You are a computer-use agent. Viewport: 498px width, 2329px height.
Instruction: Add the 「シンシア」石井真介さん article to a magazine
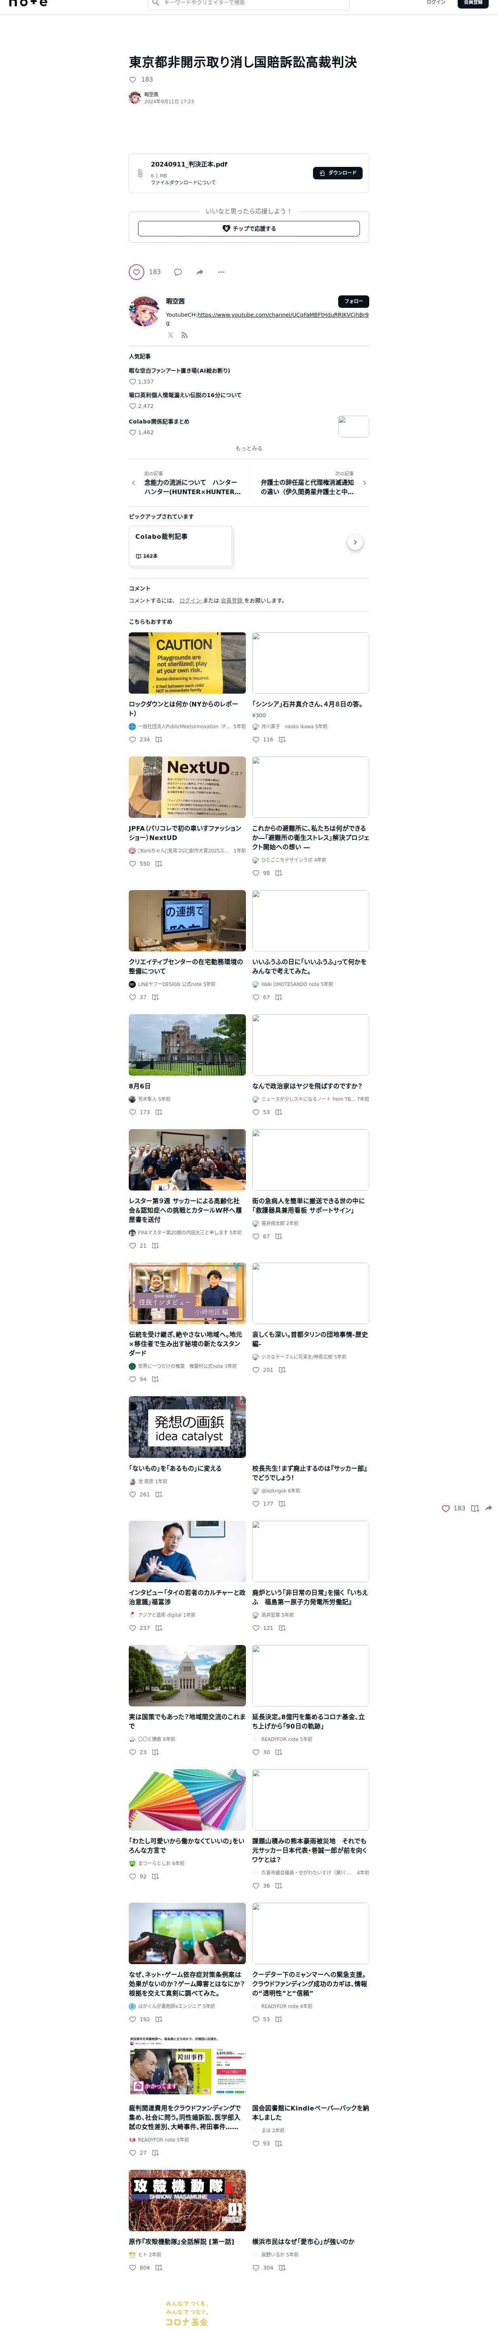coord(282,739)
